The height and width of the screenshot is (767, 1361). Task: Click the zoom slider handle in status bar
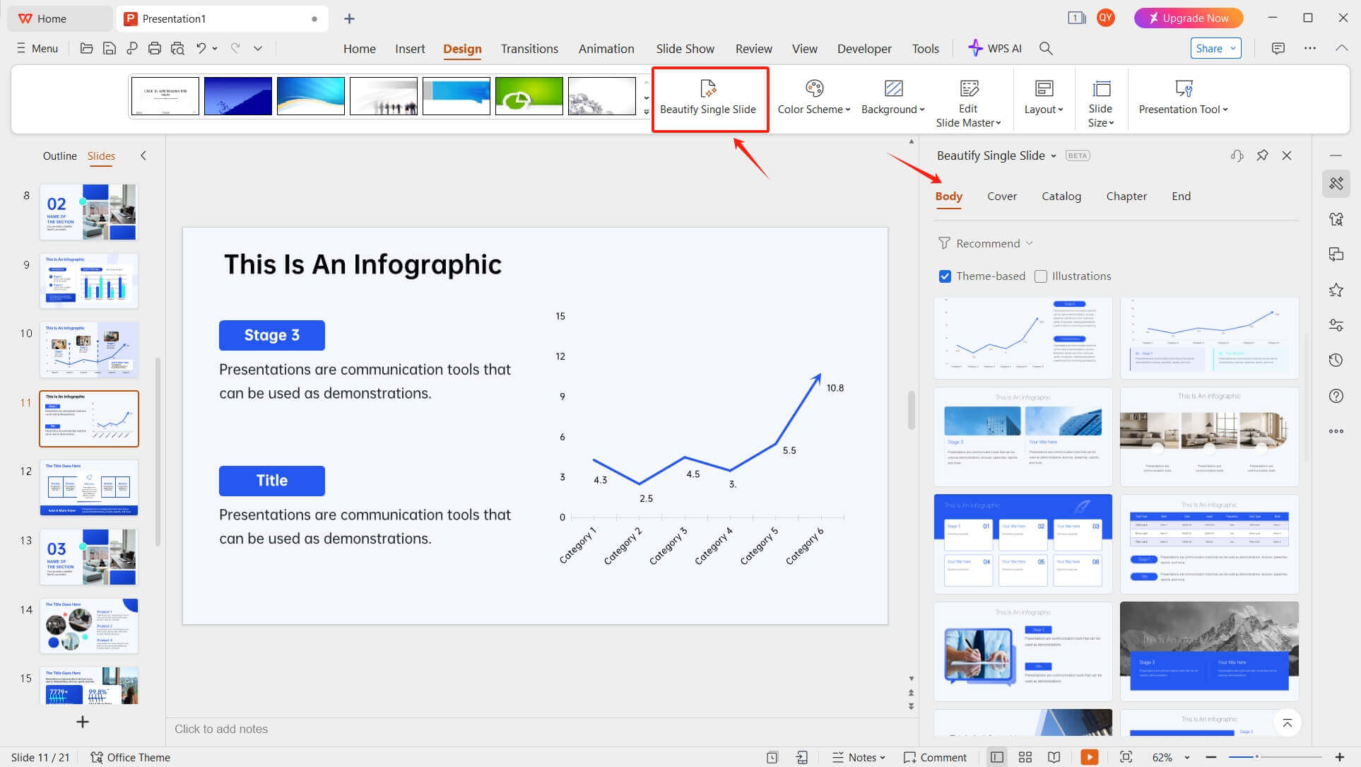click(1257, 757)
